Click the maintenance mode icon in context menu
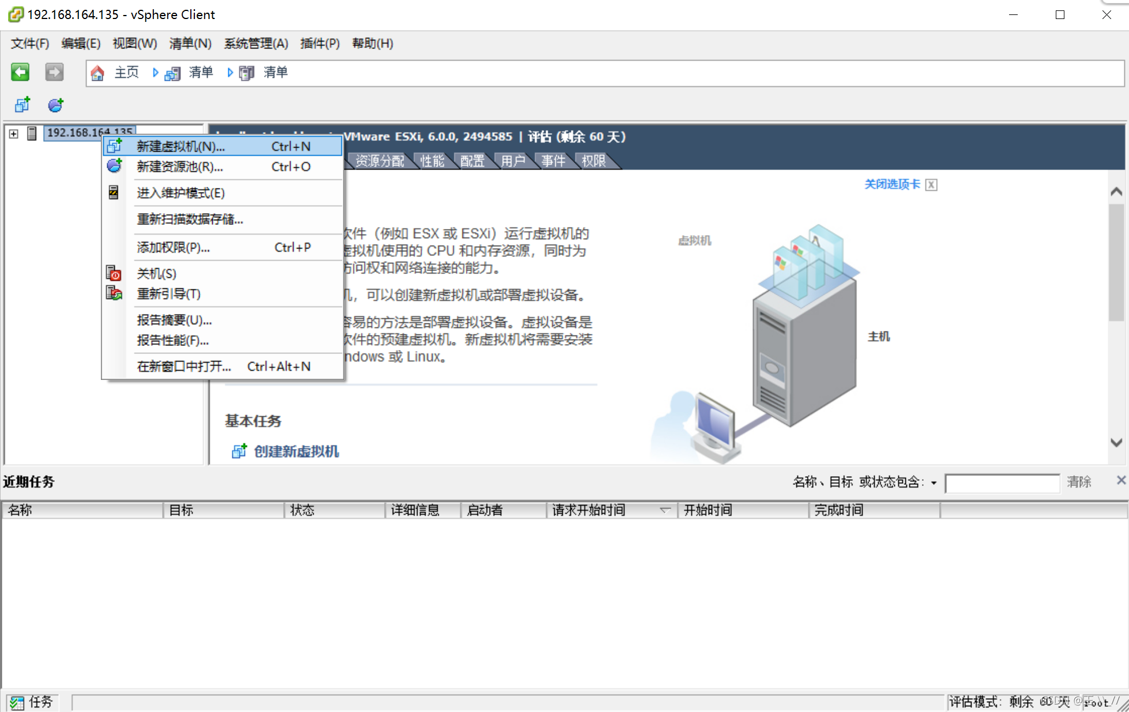 114,193
